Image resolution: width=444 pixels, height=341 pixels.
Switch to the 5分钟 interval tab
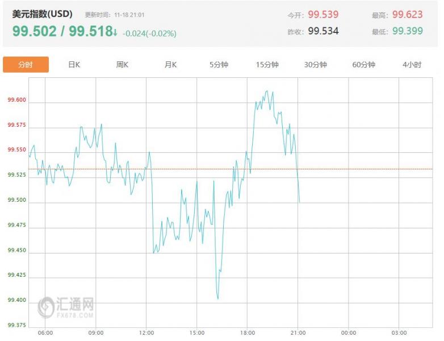[x=219, y=65]
